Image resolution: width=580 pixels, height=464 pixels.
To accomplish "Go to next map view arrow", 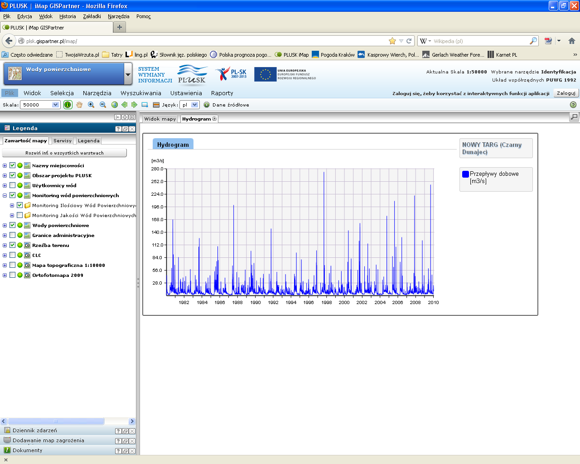I will coord(134,105).
